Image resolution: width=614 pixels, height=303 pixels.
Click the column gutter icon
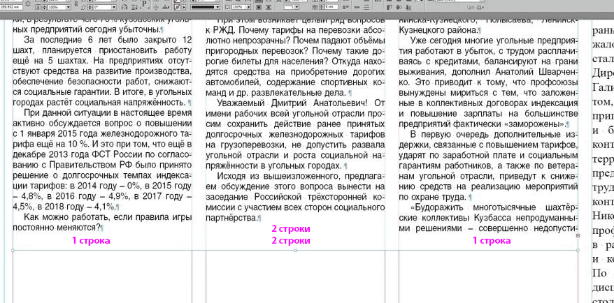315,7
